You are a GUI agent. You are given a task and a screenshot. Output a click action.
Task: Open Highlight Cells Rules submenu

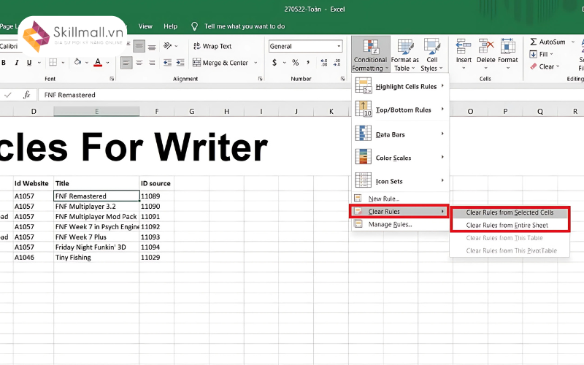click(x=400, y=86)
